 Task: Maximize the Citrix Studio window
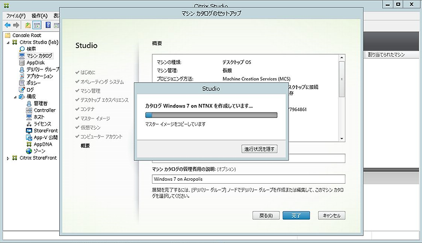coord(398,4)
